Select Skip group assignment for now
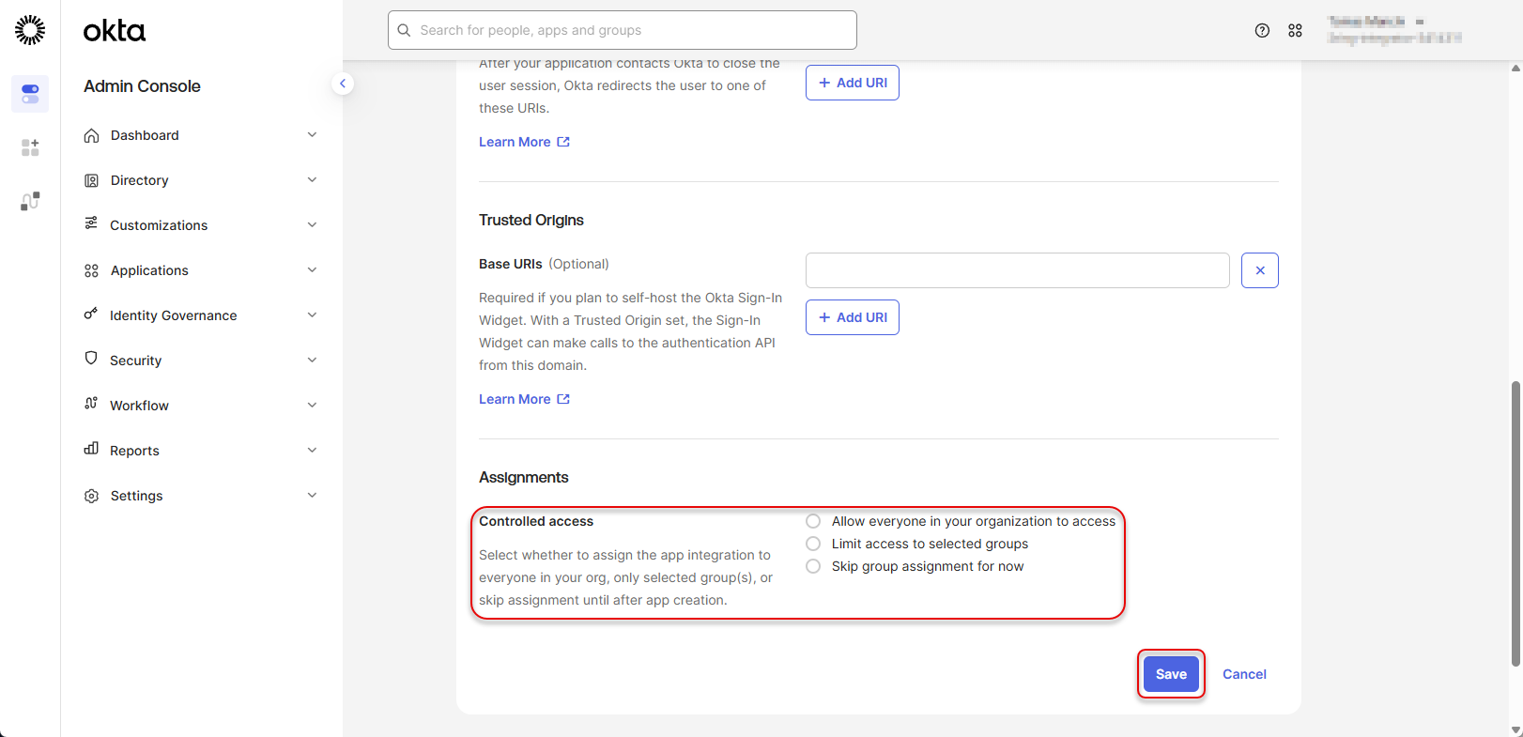 pos(813,566)
